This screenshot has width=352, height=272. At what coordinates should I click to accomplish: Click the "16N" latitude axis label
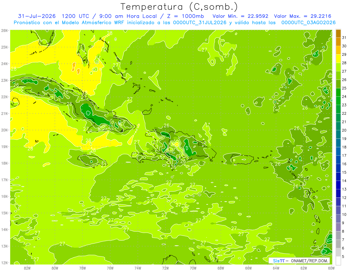(4, 196)
